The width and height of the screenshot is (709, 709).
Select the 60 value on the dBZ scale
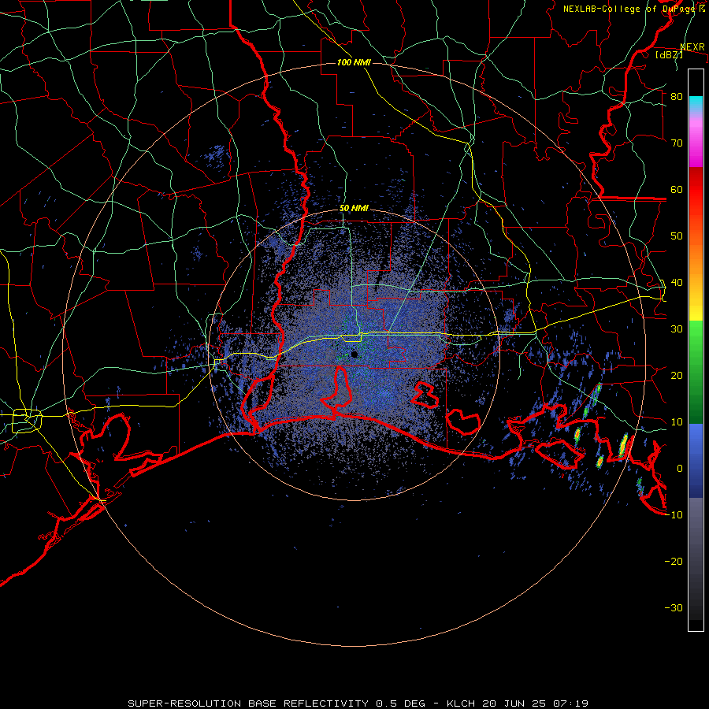[677, 189]
